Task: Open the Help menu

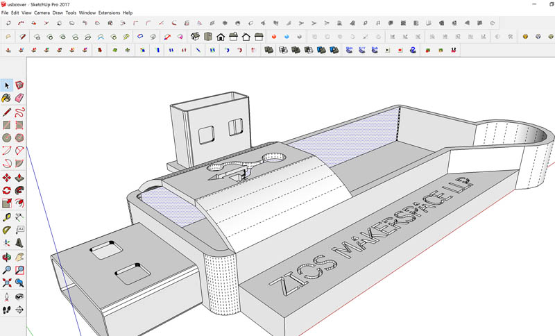Action: pos(128,12)
